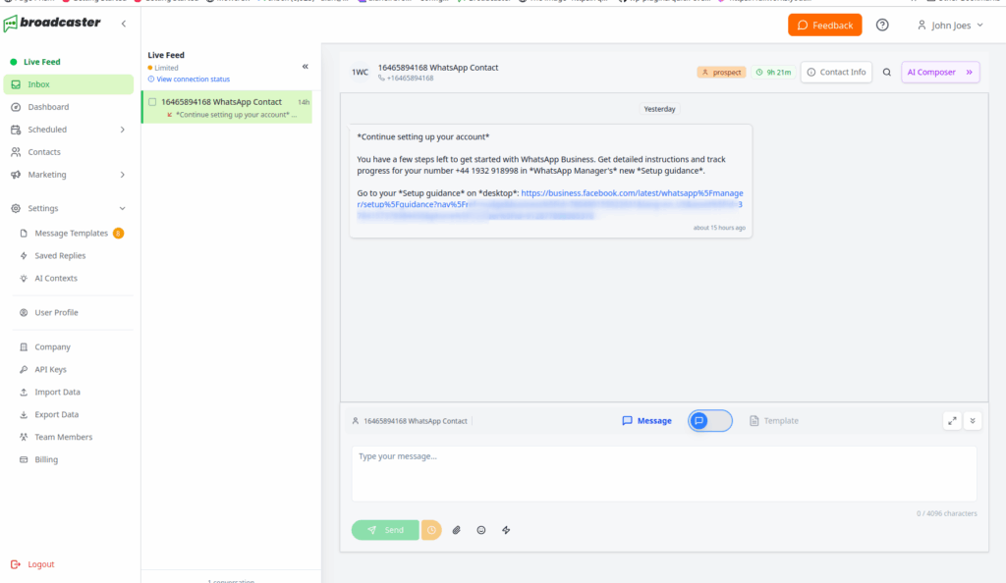The height and width of the screenshot is (583, 1006).
Task: Collapse the composer with double chevron
Action: [x=973, y=421]
